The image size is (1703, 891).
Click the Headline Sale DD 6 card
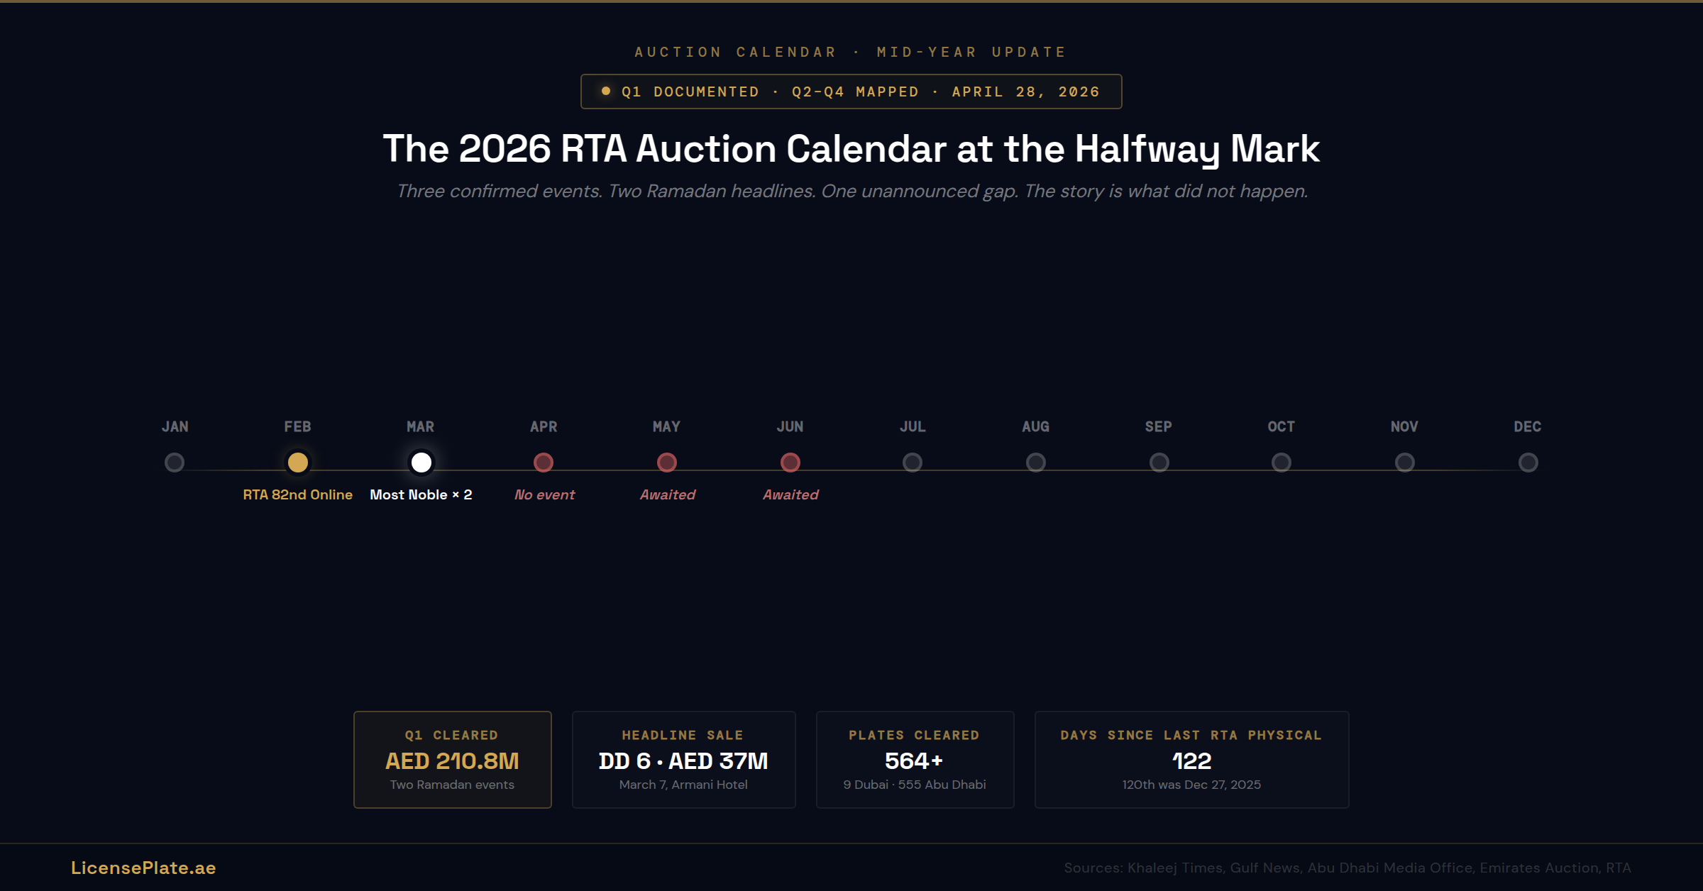tap(683, 759)
